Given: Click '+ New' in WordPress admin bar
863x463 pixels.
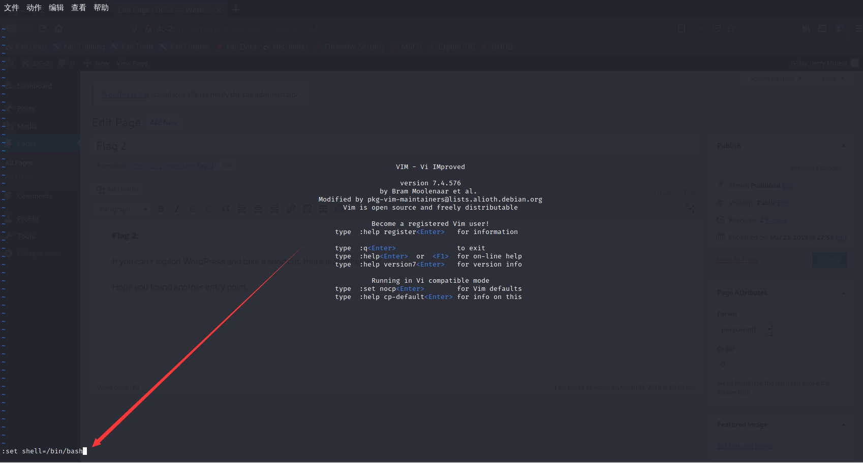Looking at the screenshot, I should click(97, 63).
